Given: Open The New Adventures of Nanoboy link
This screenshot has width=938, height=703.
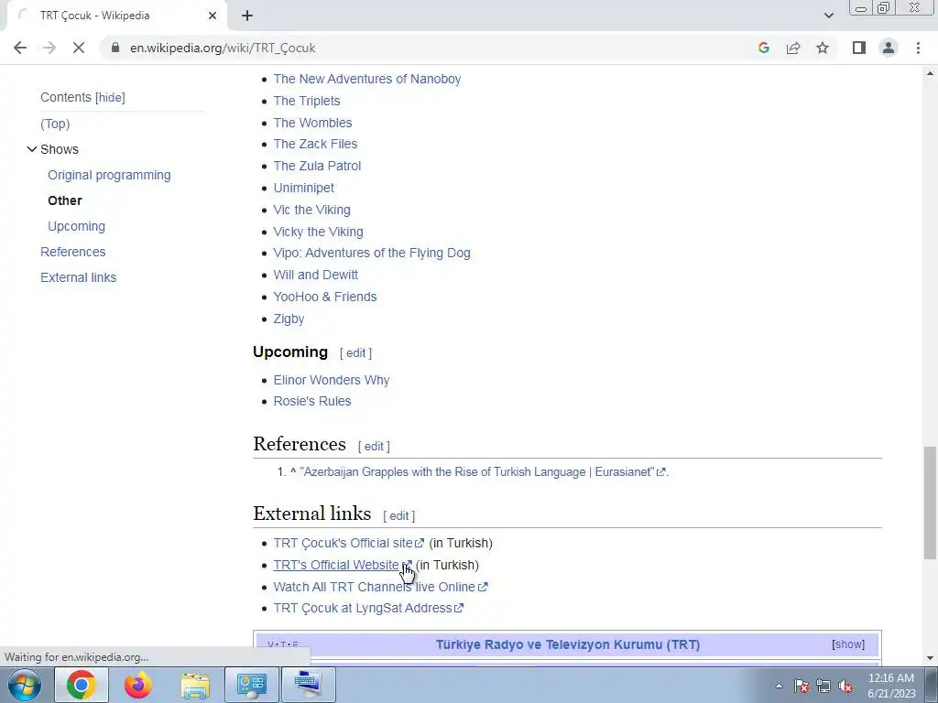Looking at the screenshot, I should (x=367, y=79).
